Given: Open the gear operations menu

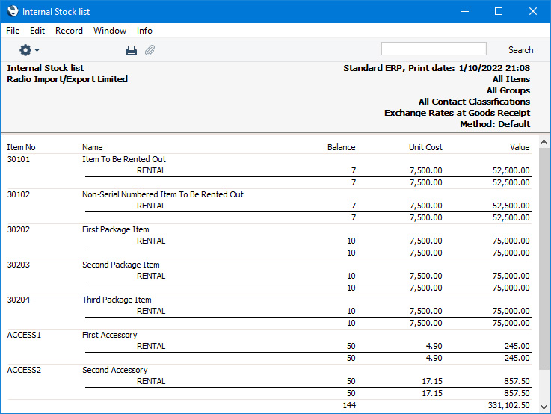Looking at the screenshot, I should click(x=29, y=50).
